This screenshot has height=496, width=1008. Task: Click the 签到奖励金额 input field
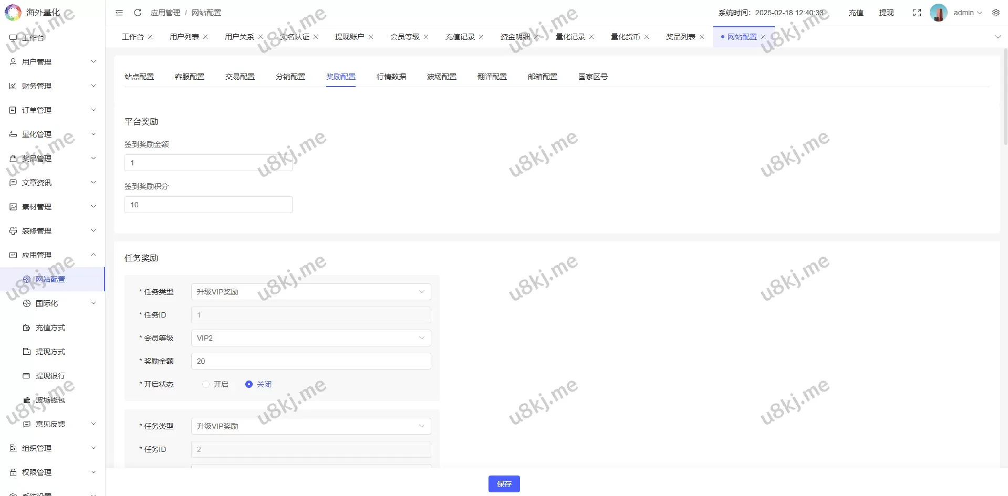[208, 163]
